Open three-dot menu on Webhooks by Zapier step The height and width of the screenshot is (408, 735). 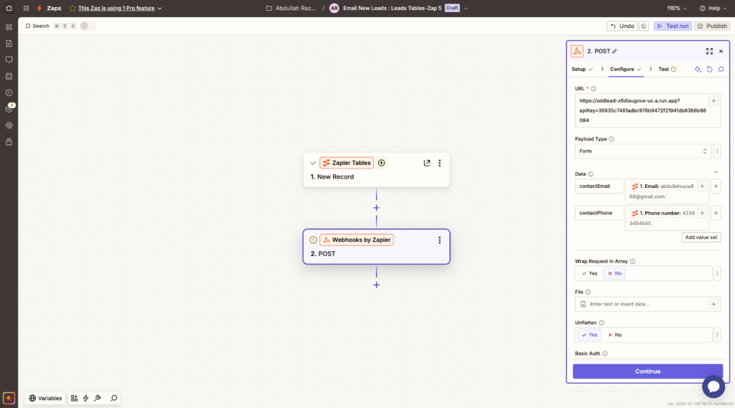(439, 240)
